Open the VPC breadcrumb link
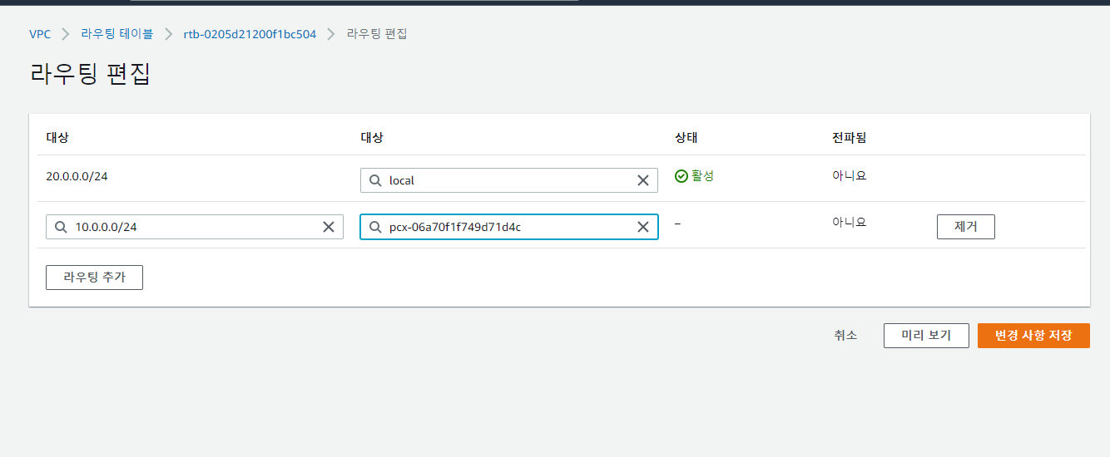Viewport: 1110px width, 457px height. 40,34
